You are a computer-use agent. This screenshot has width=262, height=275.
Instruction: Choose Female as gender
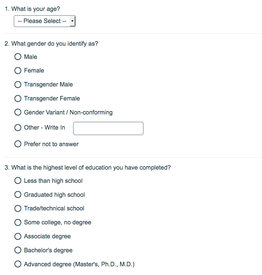point(18,71)
